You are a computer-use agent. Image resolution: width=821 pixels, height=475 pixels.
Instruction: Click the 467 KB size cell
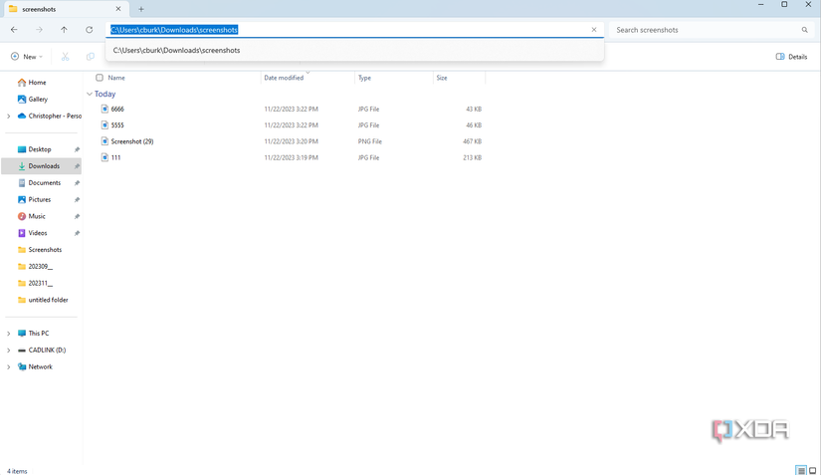tap(472, 141)
